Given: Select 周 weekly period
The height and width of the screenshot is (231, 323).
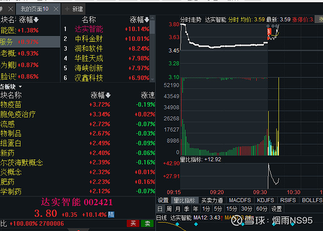Looking at the screenshot, I should [x=169, y=209].
